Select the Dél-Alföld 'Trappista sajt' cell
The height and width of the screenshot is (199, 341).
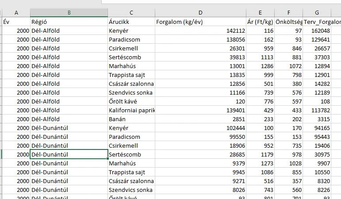131,75
